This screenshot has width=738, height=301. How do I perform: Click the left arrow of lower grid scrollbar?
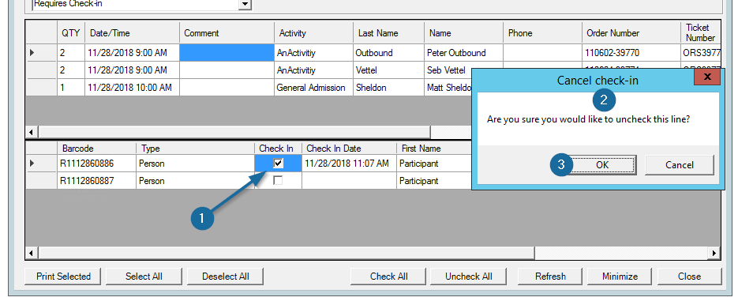[x=32, y=254]
